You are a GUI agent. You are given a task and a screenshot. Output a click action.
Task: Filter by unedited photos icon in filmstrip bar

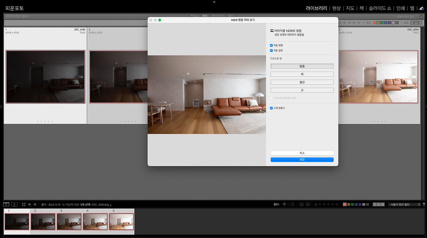point(308,204)
